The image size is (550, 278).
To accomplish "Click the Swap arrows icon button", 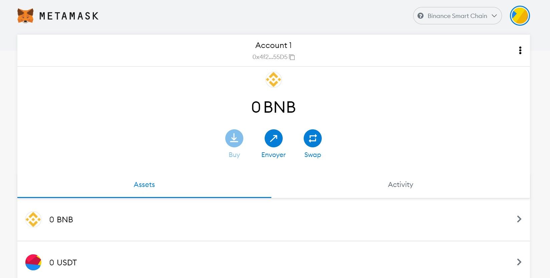I will [312, 138].
